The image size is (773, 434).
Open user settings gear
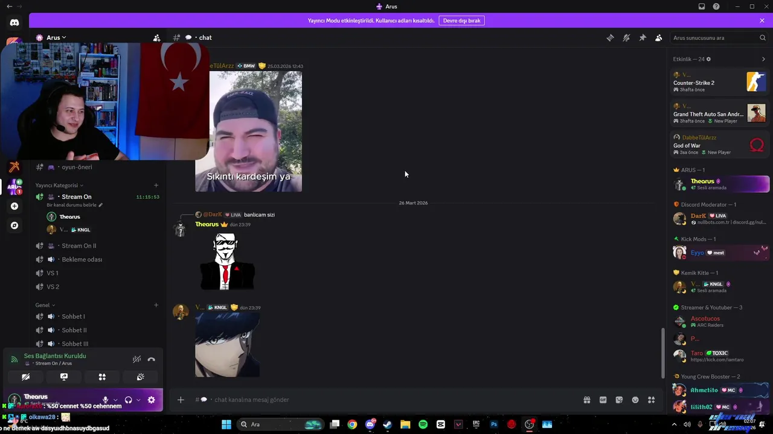click(x=151, y=400)
